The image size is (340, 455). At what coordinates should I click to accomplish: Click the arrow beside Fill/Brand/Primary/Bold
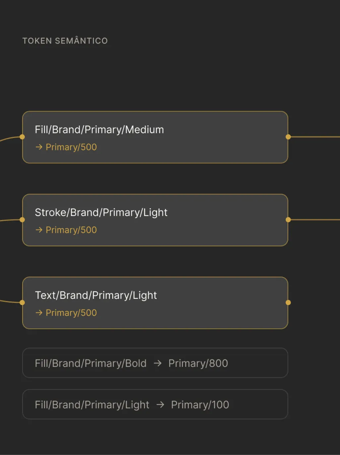(158, 363)
